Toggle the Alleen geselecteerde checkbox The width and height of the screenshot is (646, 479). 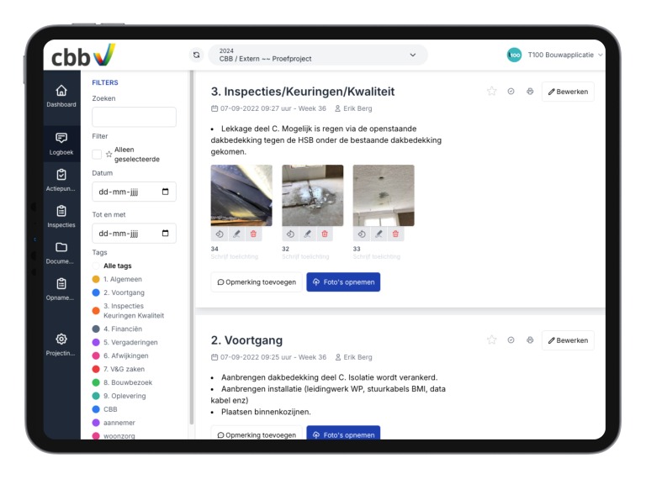(x=97, y=155)
